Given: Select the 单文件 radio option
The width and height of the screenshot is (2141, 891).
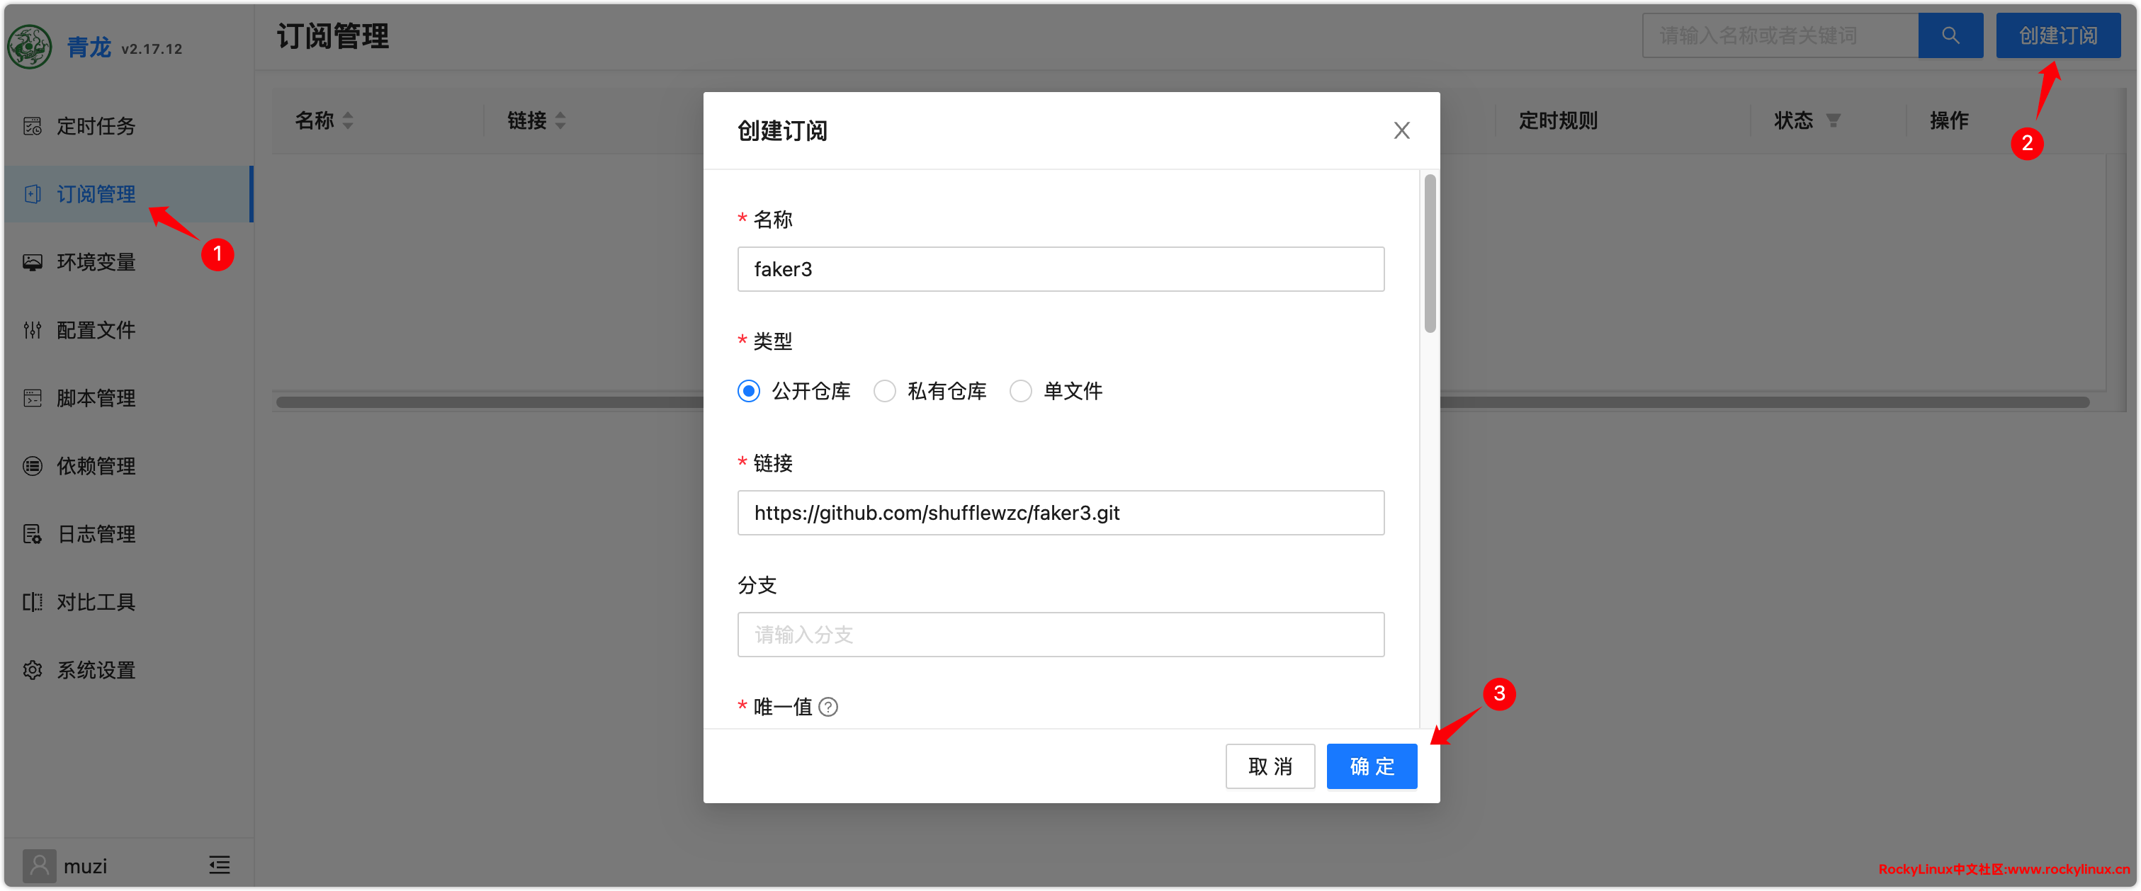Looking at the screenshot, I should (x=1021, y=391).
